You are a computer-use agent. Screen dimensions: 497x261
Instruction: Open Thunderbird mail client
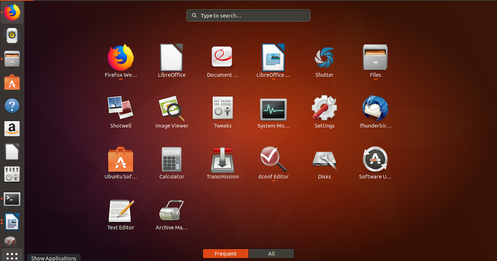375,109
